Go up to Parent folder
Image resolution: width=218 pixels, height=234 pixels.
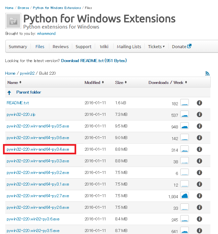click(28, 92)
